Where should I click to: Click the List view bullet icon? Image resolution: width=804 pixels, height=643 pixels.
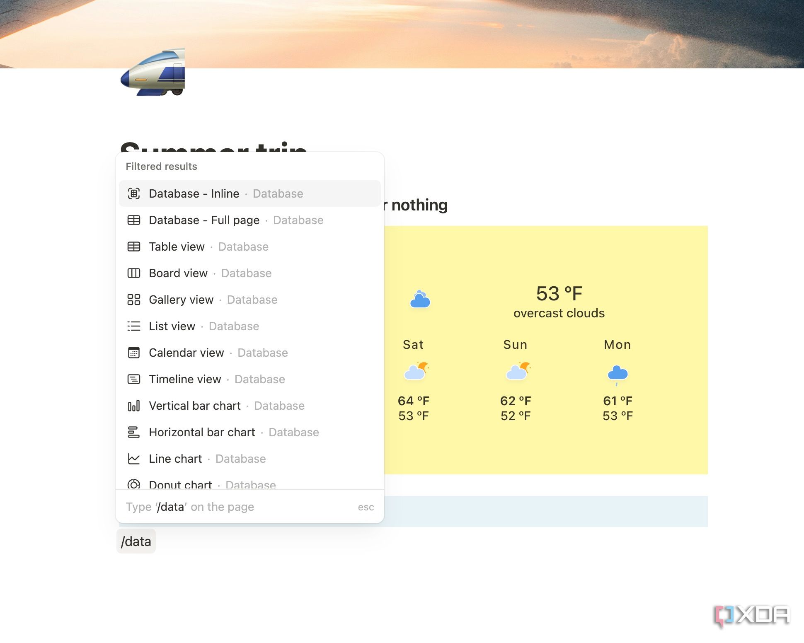133,326
